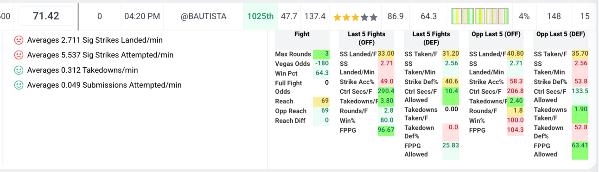Click the striped color bar chart
Image resolution: width=599 pixels, height=172 pixels.
(480, 16)
